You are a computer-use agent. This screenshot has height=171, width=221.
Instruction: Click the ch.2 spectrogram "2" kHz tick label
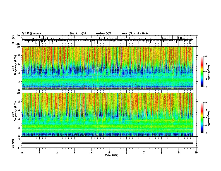pyautogui.click(x=20, y=128)
